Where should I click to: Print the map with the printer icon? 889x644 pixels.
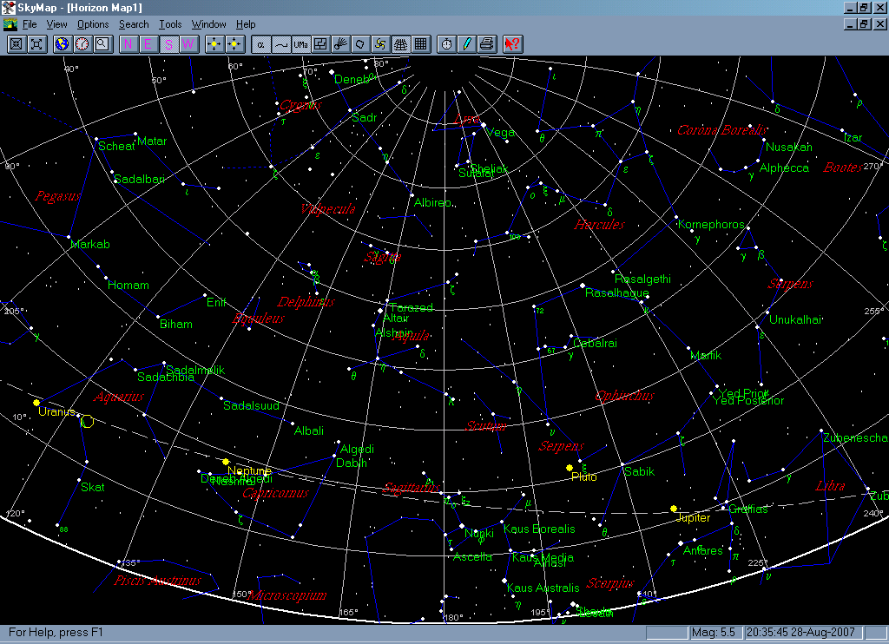pyautogui.click(x=486, y=44)
